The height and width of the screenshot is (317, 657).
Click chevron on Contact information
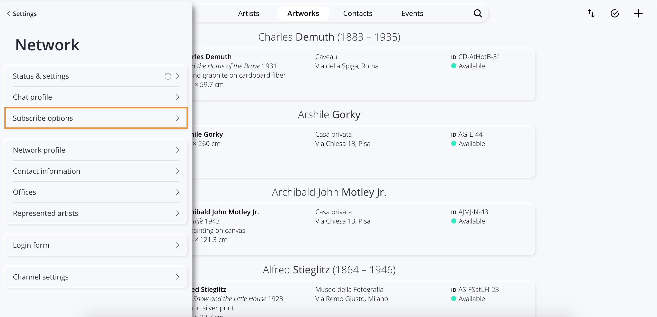point(177,171)
